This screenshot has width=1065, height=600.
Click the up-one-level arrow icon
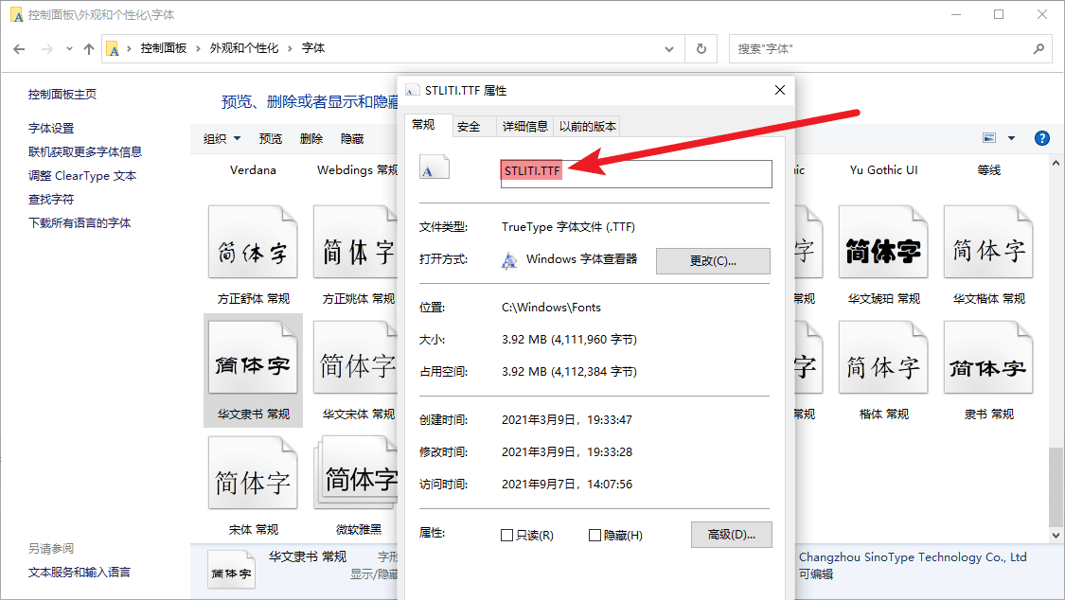pos(89,48)
